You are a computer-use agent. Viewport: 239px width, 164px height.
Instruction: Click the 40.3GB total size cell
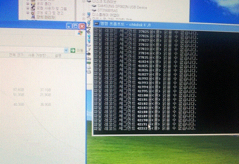click(19, 104)
